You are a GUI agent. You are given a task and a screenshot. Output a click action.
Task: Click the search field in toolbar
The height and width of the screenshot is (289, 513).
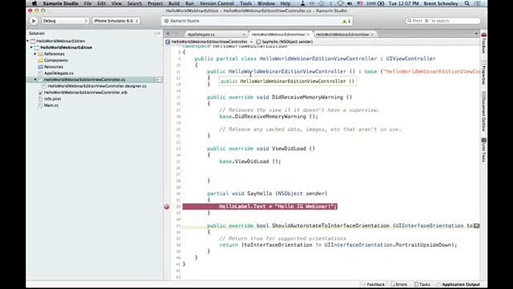[x=443, y=20]
